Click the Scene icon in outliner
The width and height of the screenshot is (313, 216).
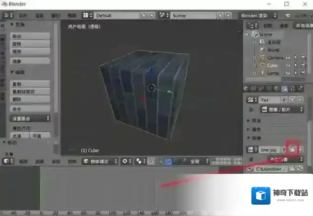(x=255, y=34)
